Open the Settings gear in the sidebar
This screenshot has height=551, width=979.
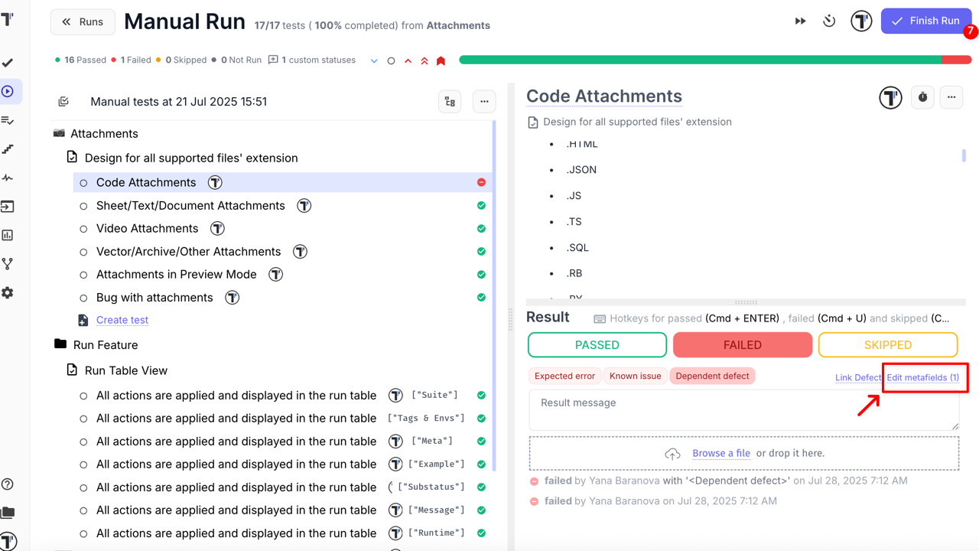pos(8,293)
